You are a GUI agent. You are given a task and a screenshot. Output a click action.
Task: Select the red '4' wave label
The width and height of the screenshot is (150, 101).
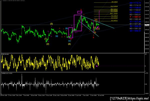93,37
